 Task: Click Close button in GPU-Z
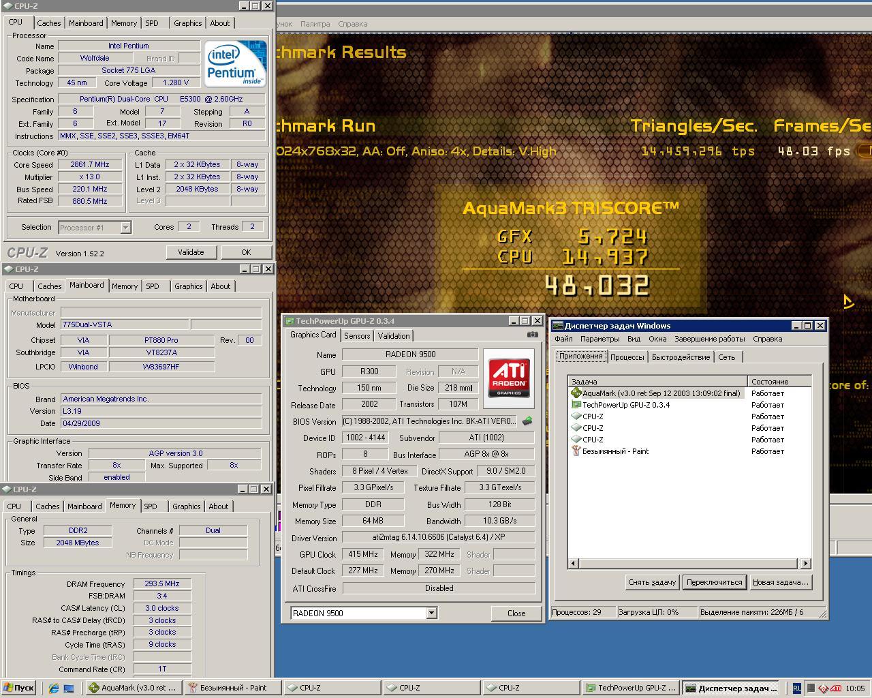click(516, 613)
